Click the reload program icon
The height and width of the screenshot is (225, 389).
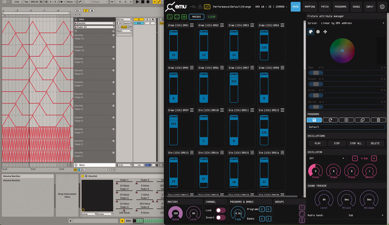click(x=330, y=120)
